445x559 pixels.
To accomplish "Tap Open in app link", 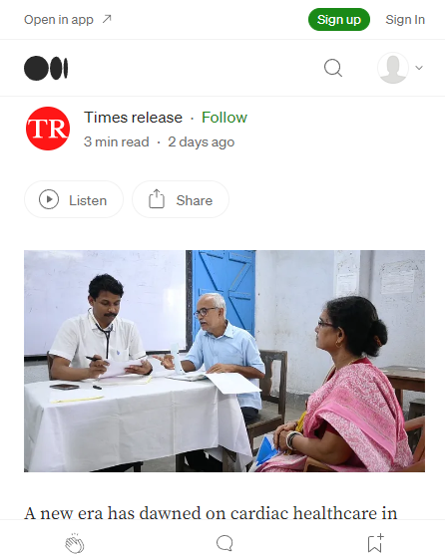I will pyautogui.click(x=59, y=20).
